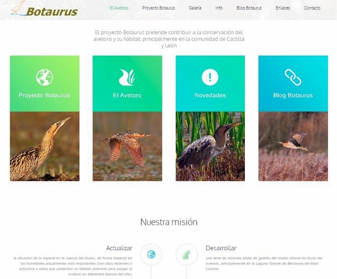Click the green stack icon beside Desarrollar
Screen dimensions: 337x279
click(x=187, y=255)
